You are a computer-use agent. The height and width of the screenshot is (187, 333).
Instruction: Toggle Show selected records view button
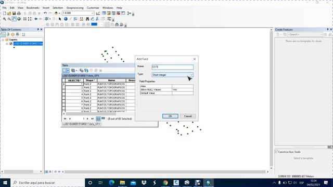click(103, 118)
